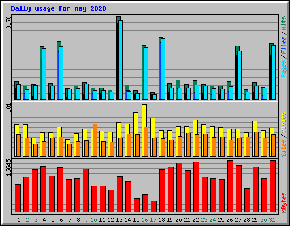Select green day label 10 on x-axis

(93, 220)
